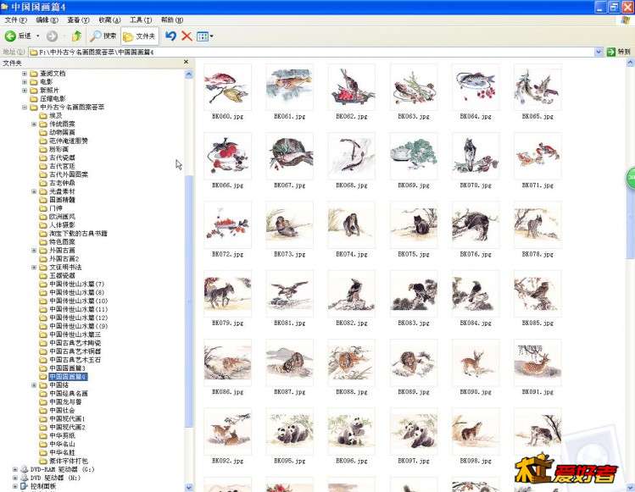The height and width of the screenshot is (492, 635).
Task: Close the 文件夹 folder pane
Action: (186, 62)
